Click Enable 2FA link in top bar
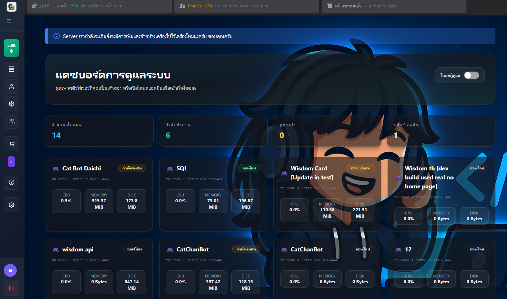Screen dimensions: 507x299 pos(200,6)
